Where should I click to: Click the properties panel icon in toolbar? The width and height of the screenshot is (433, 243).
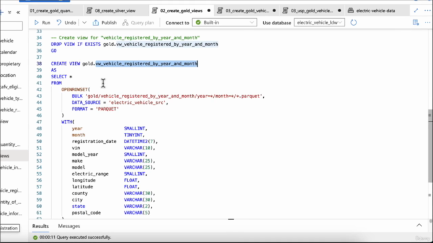click(415, 22)
